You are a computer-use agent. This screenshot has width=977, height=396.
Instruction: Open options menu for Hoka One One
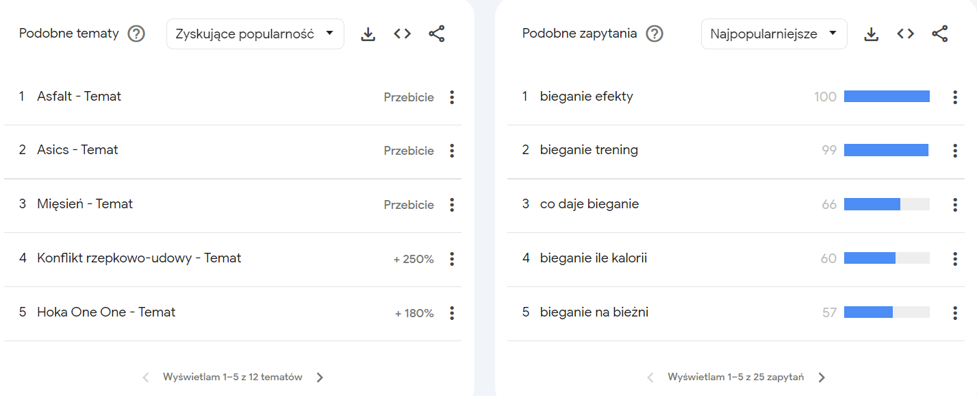point(452,313)
